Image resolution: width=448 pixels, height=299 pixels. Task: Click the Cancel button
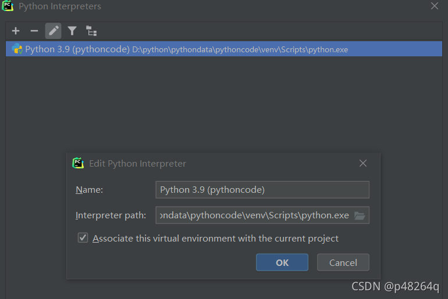pyautogui.click(x=343, y=262)
